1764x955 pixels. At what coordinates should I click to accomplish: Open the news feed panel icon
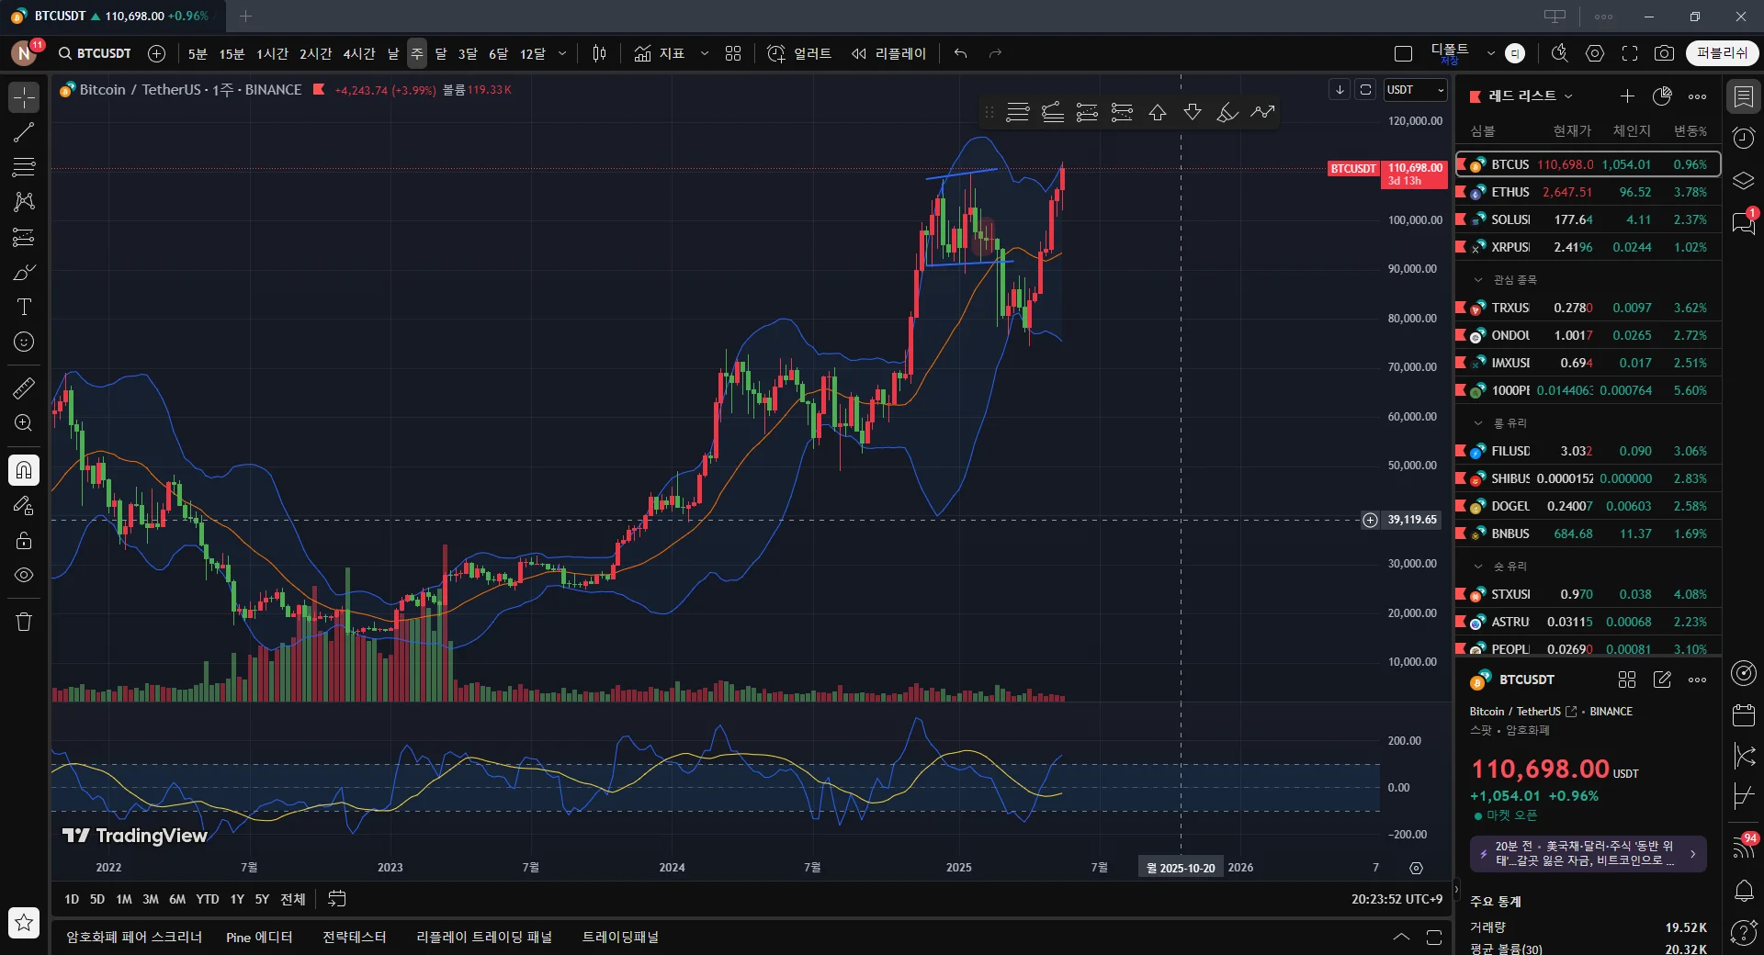tap(1743, 846)
